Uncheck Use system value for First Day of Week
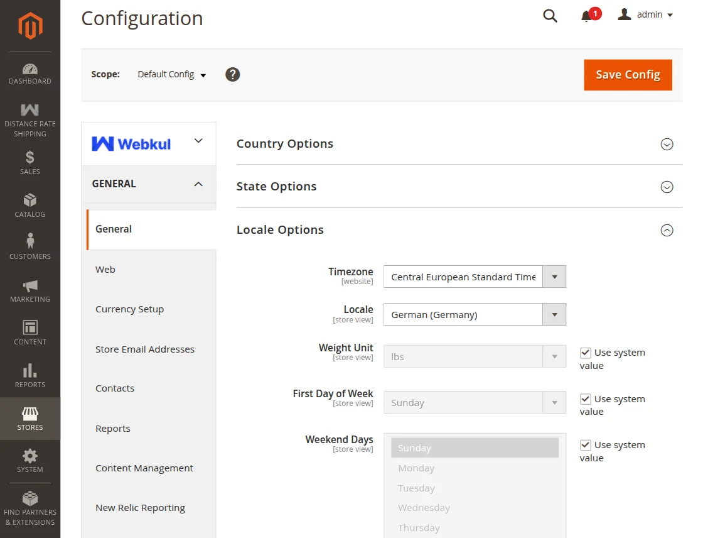The height and width of the screenshot is (538, 703). pyautogui.click(x=586, y=399)
